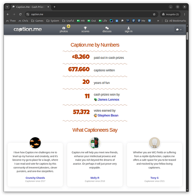
Task: Show more bookmarks with the double chevron
Action: (158, 21)
